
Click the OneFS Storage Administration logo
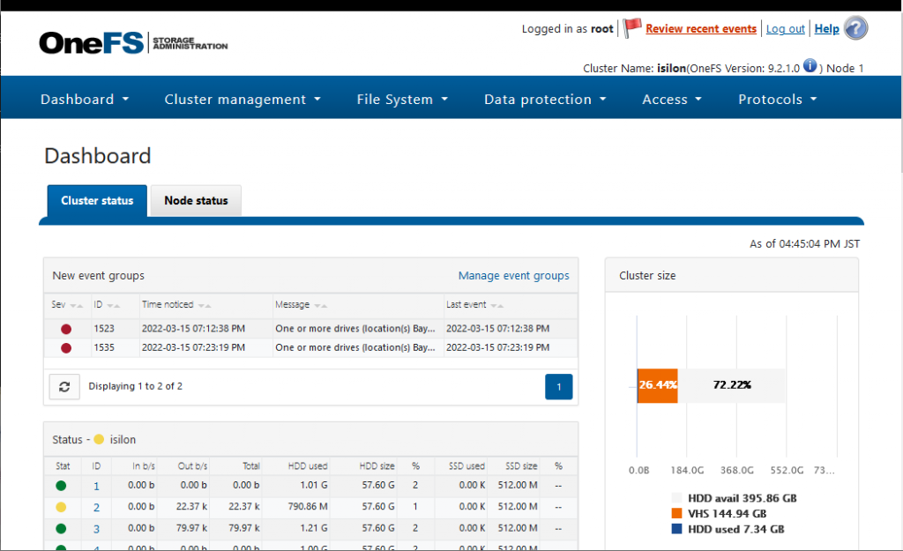coord(134,43)
